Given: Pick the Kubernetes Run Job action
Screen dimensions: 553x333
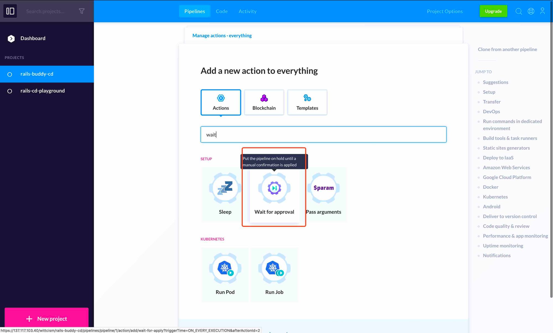Looking at the screenshot, I should click(x=274, y=268).
